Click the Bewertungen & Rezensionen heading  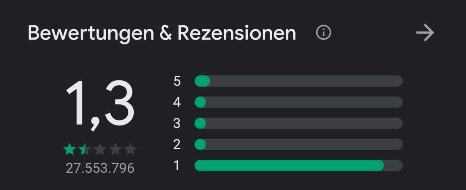tap(162, 33)
